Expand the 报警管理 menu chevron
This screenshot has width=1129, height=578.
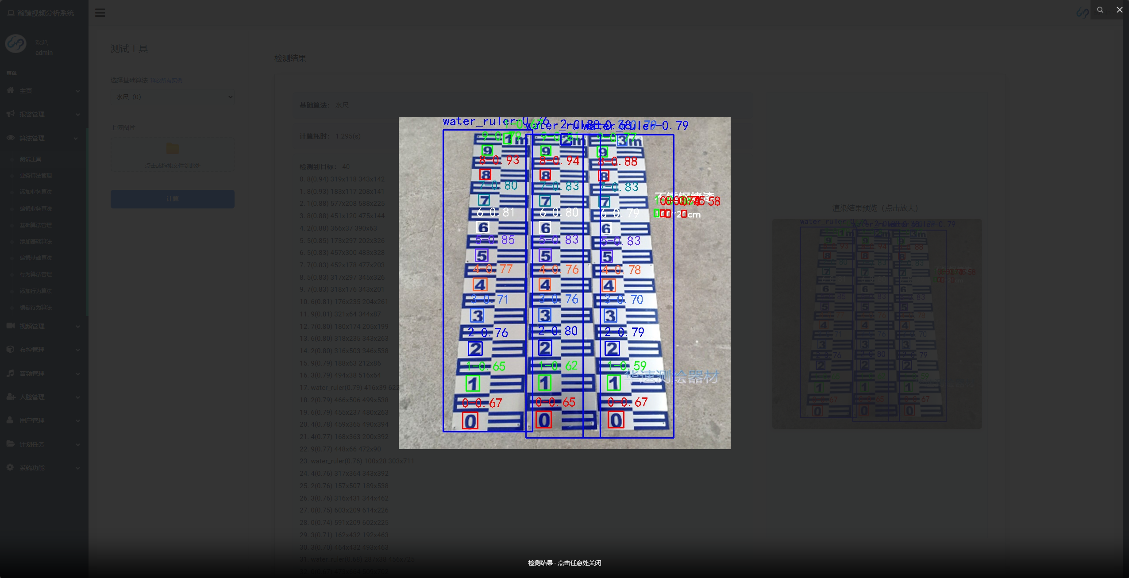tap(78, 115)
